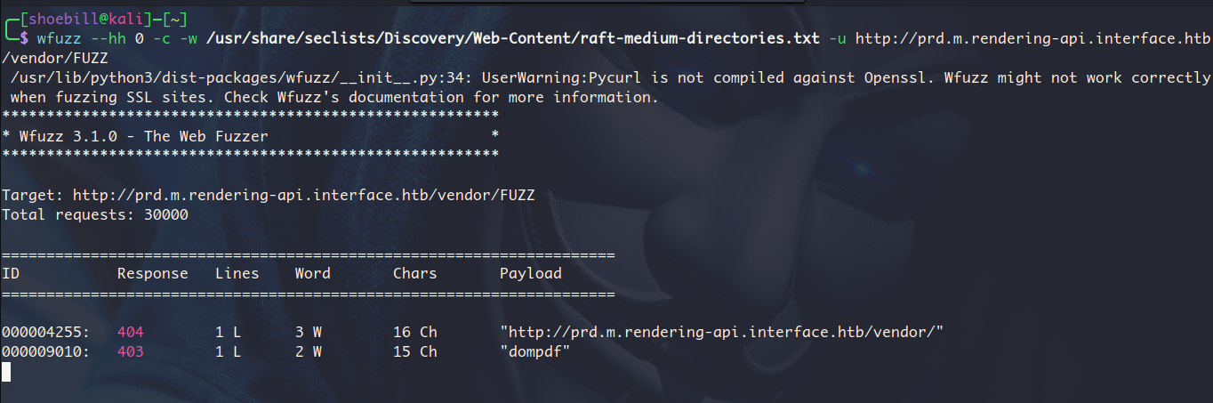The height and width of the screenshot is (403, 1213).
Task: Click the ID column header
Action: click(x=11, y=273)
